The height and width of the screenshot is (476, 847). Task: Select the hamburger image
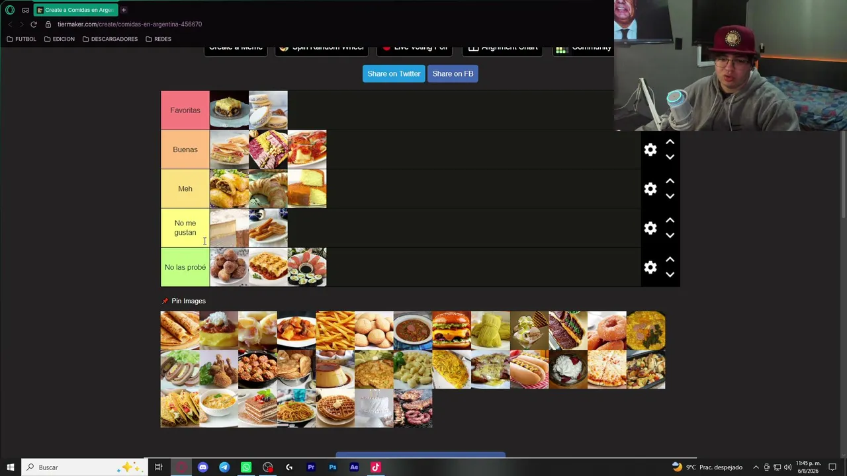(452, 331)
